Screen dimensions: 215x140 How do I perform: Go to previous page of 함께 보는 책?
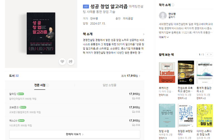coord(207,54)
